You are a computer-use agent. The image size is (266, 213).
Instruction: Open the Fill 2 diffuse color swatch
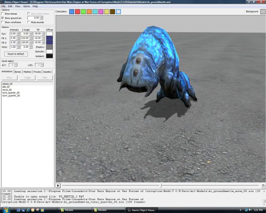(x=49, y=43)
